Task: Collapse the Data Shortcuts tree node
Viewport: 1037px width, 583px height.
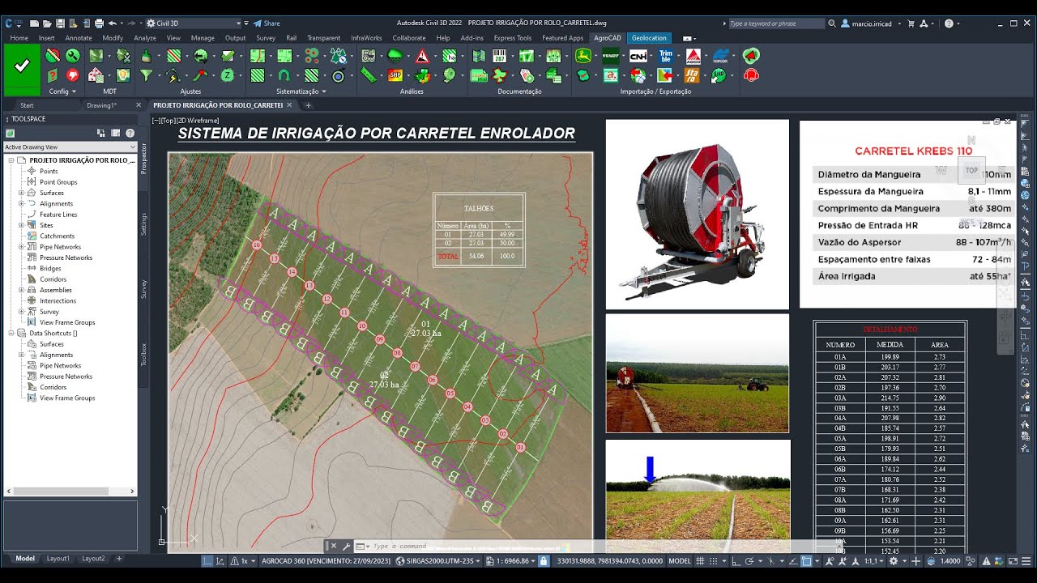Action: coord(11,333)
